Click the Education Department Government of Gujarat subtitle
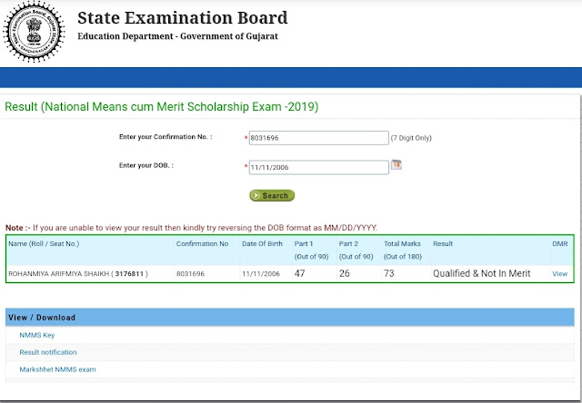The image size is (582, 403). click(177, 36)
